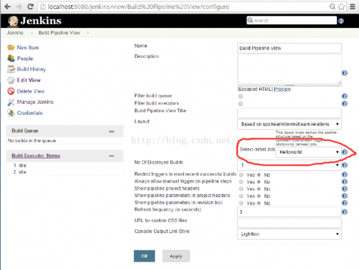The height and width of the screenshot is (270, 359).
Task: Click the Preview link under Description
Action: tap(282, 89)
